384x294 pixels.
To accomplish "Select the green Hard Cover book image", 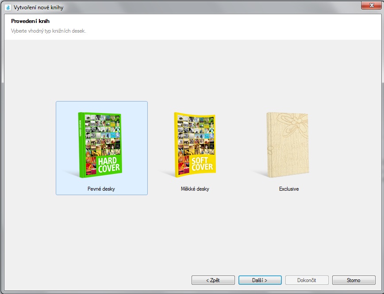I will click(100, 145).
